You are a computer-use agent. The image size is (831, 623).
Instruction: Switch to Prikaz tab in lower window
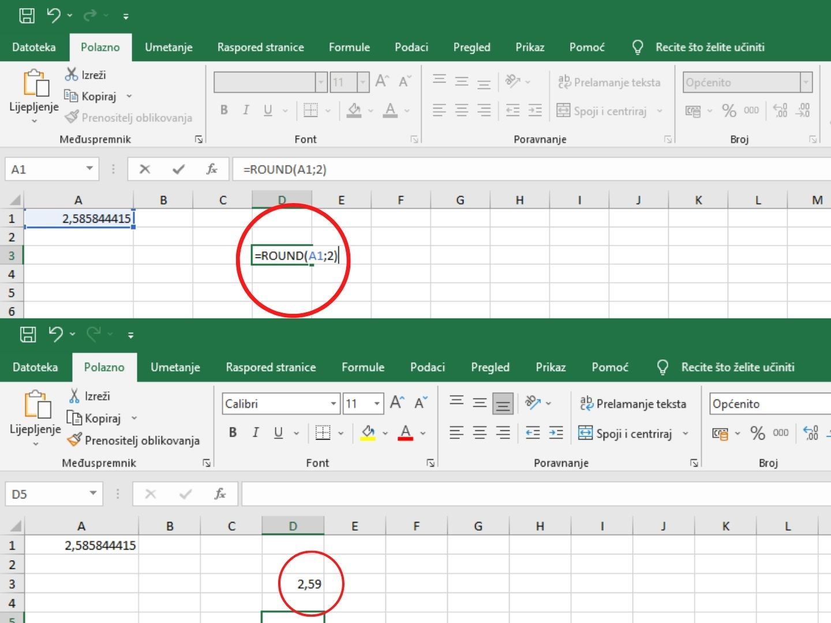(551, 367)
